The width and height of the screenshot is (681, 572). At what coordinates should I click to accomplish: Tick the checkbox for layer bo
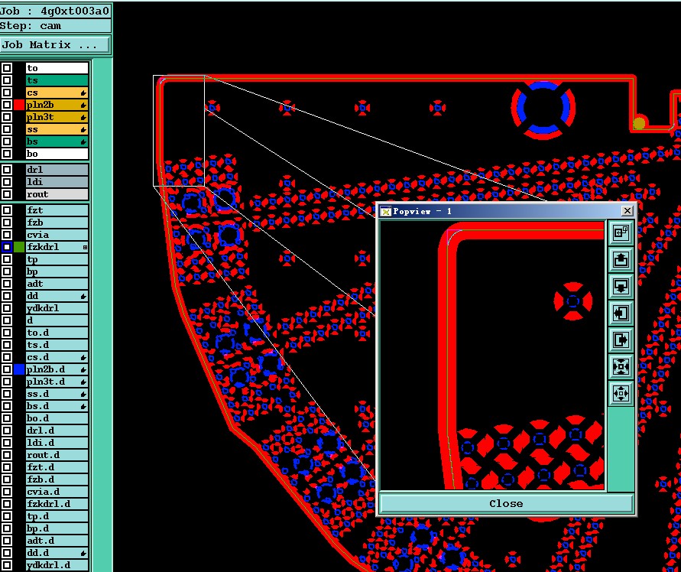(7, 154)
